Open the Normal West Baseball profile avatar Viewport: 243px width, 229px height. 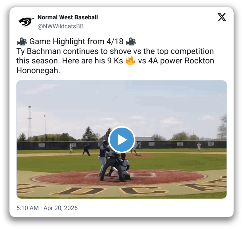tap(26, 22)
